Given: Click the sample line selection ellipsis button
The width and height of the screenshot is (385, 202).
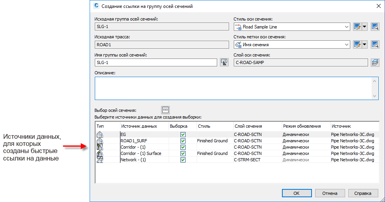Looking at the screenshot, I should [165, 110].
